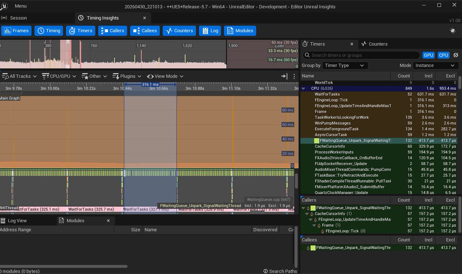Toggle the Log panel button

[210, 31]
